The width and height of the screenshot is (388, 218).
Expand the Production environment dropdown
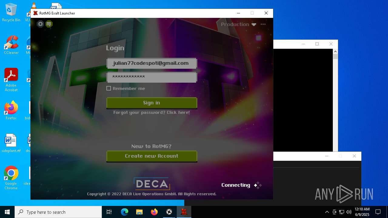click(238, 25)
